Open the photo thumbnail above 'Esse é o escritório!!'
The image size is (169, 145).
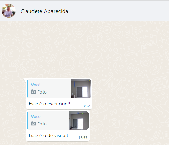point(81,89)
